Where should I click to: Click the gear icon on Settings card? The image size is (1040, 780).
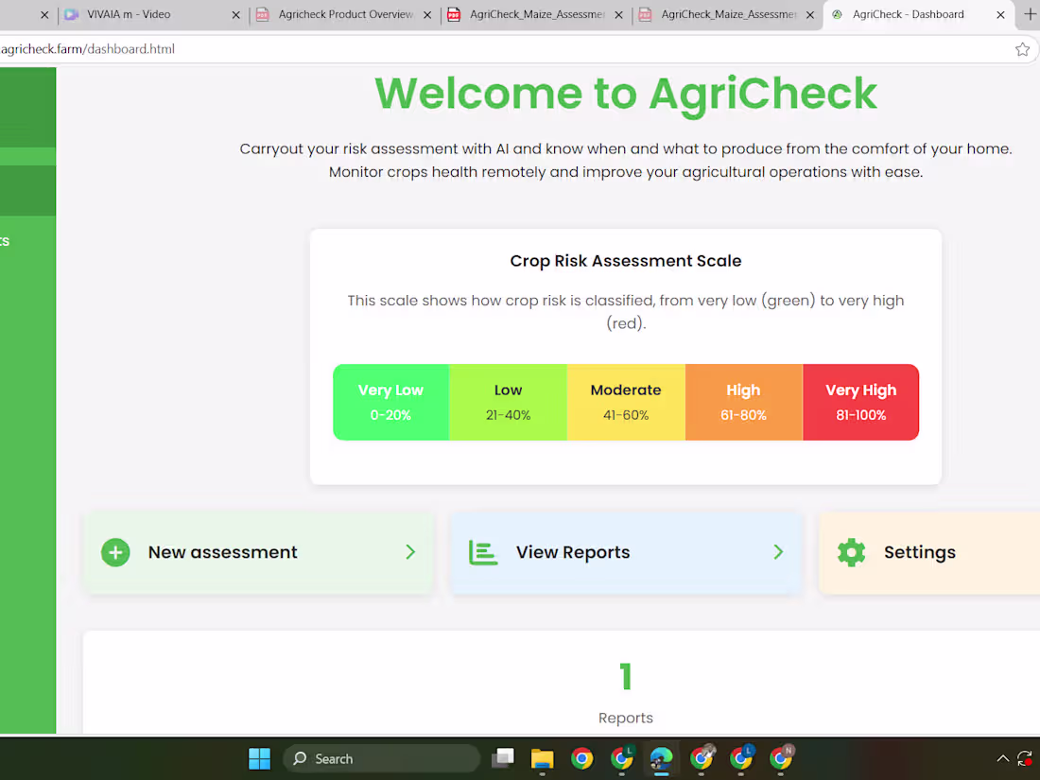[851, 552]
